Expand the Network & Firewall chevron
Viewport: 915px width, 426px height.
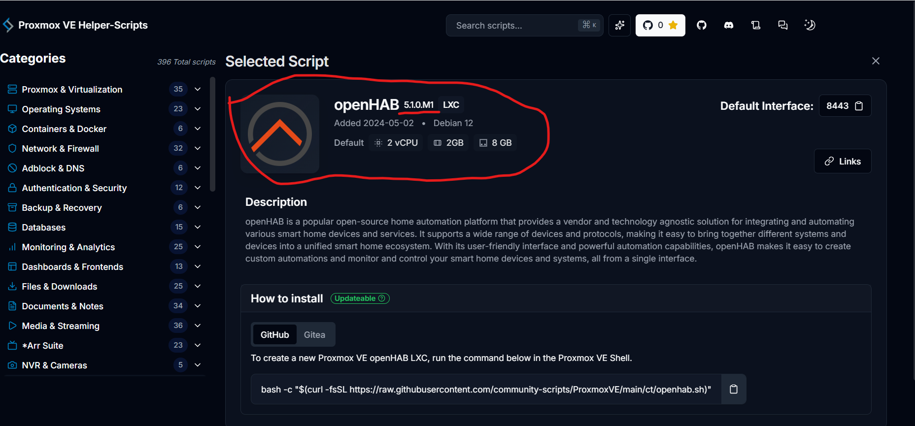pos(198,148)
